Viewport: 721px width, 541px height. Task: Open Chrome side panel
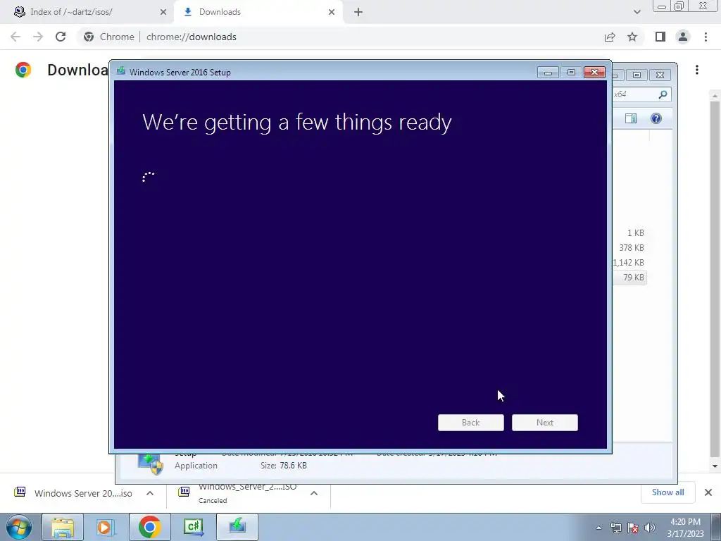[660, 37]
